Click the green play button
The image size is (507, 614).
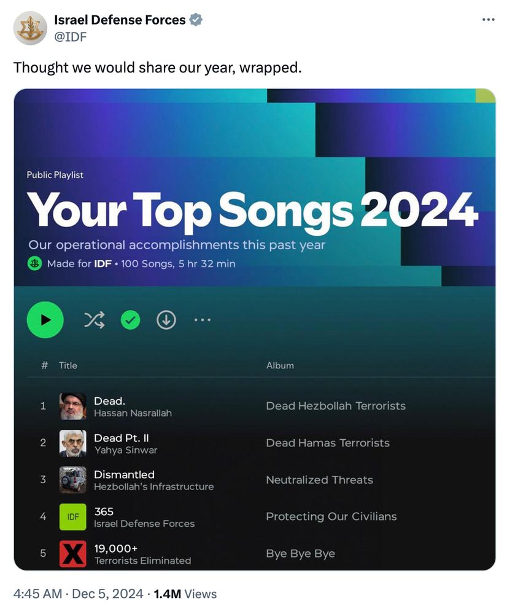(45, 320)
